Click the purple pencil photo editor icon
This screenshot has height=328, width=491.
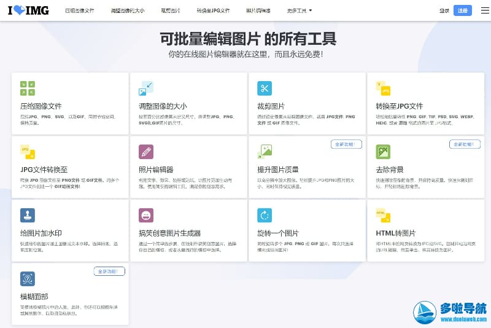(146, 152)
